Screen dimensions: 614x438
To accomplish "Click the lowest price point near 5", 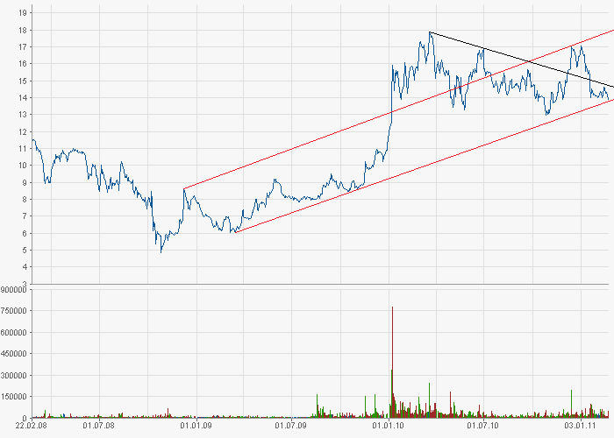I will click(161, 252).
